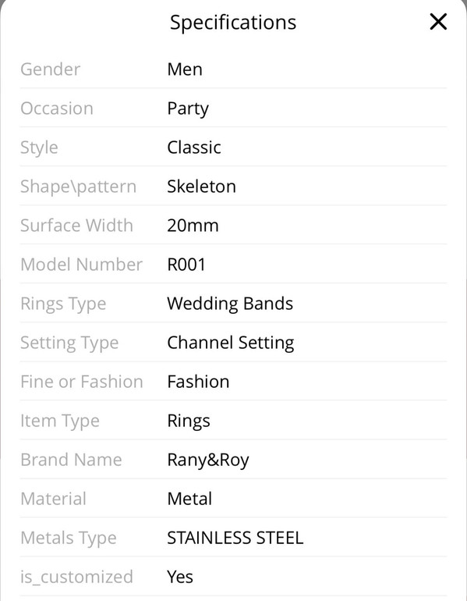The image size is (467, 601).
Task: Tap the Surface Width value 20mm
Action: [x=193, y=226]
